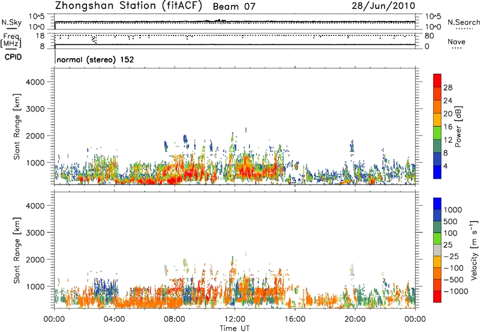Viewport: 480px width, 332px height.
Task: Click the '18' frequency axis tick
Action: tap(40, 36)
